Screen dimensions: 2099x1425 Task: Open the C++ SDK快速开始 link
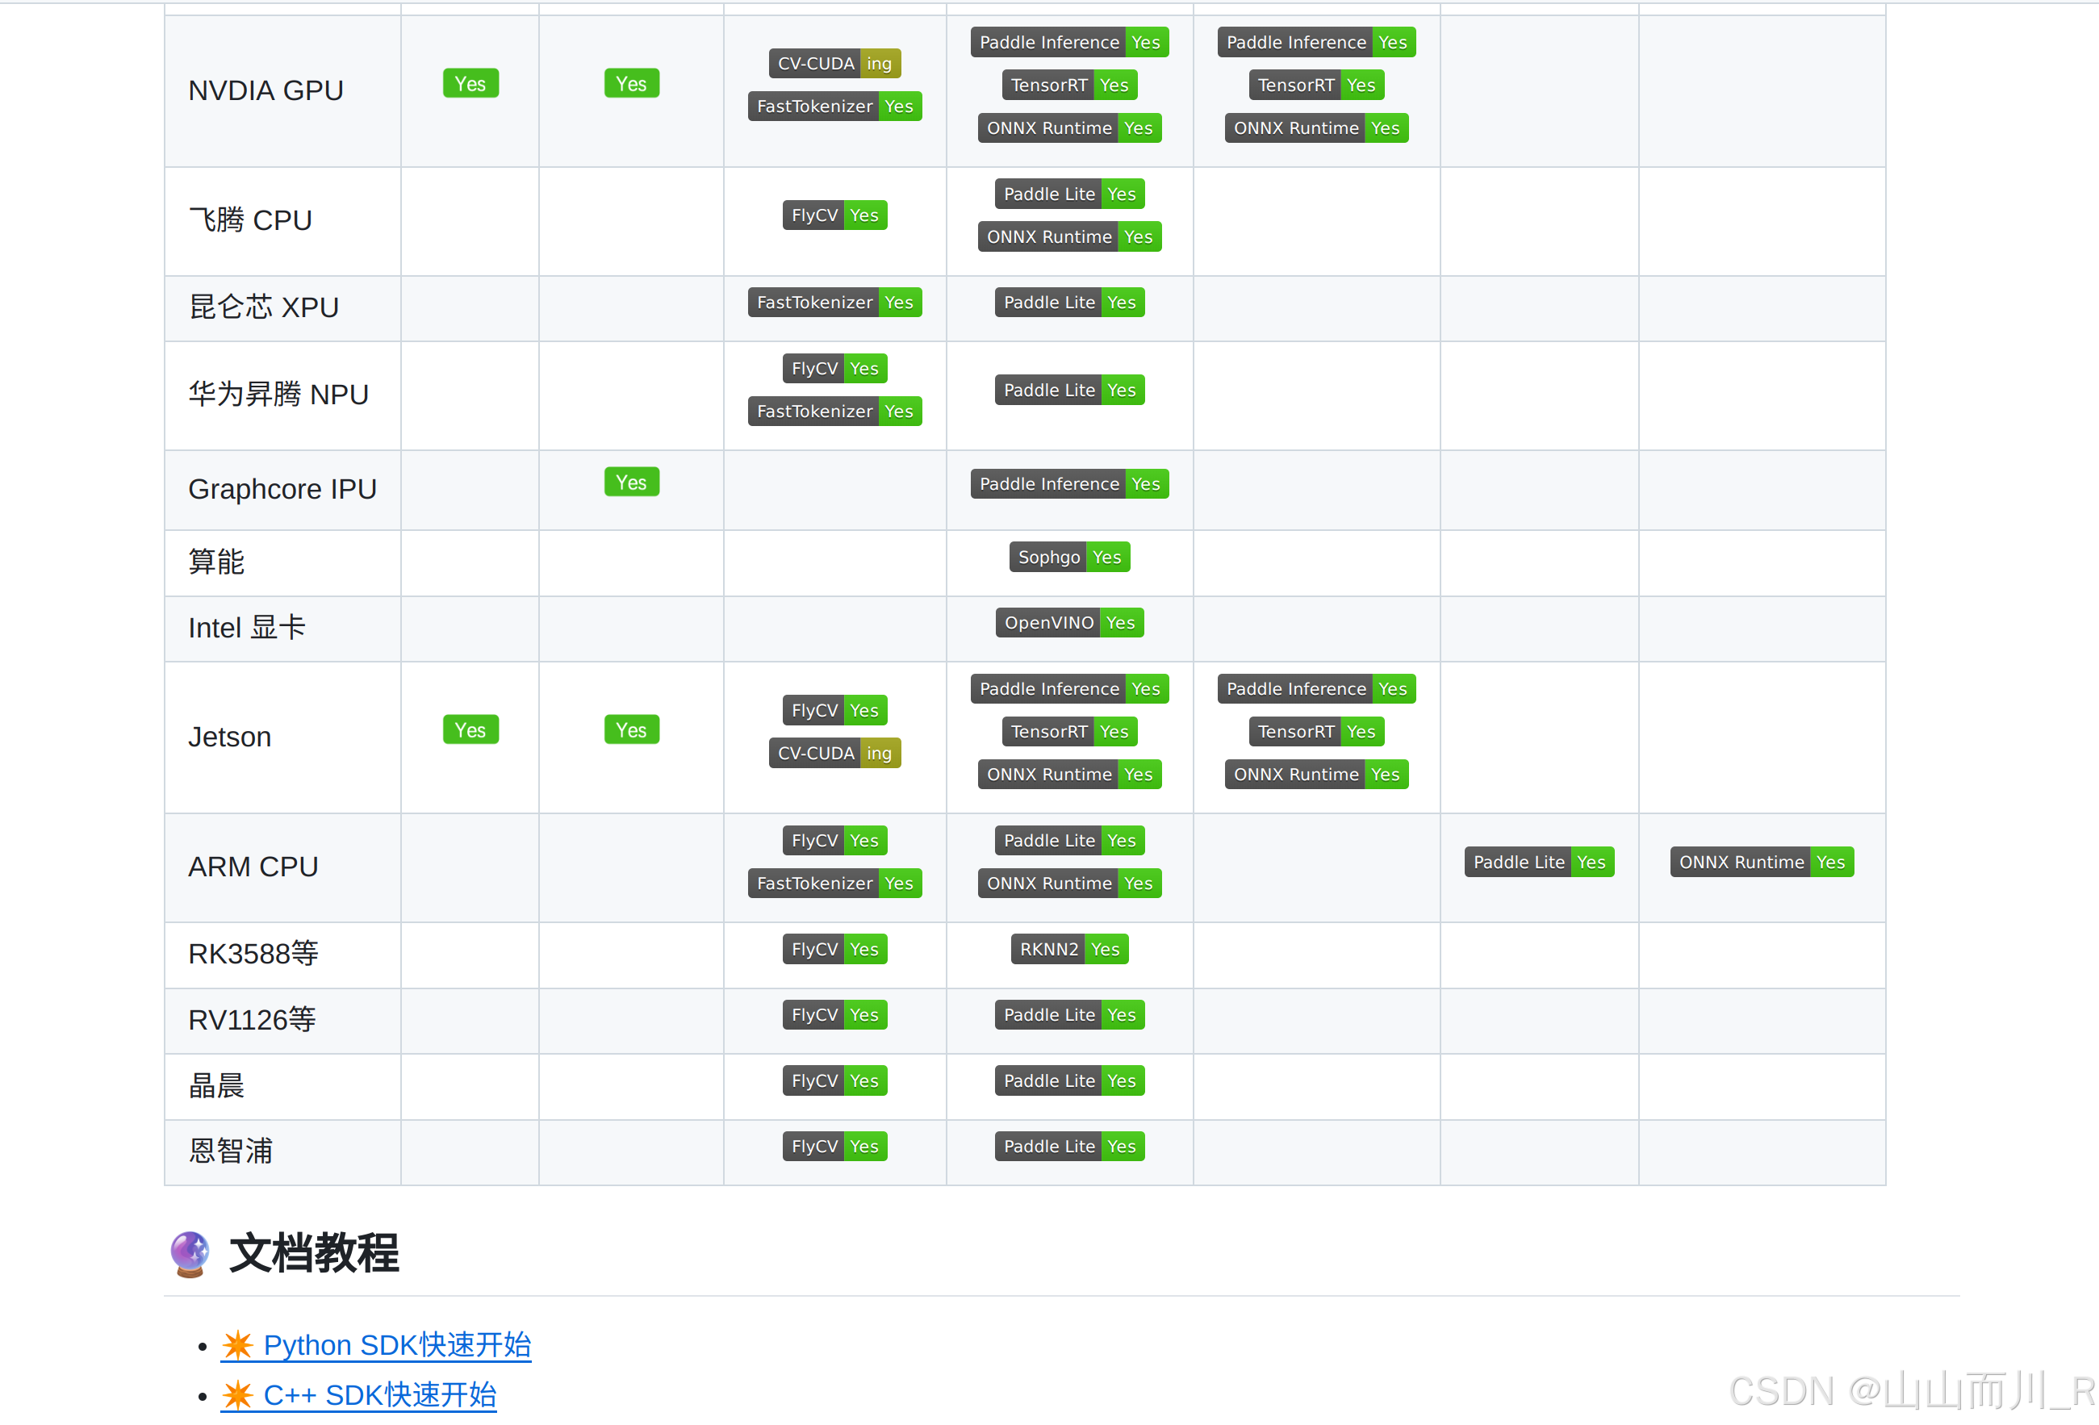(x=358, y=1394)
